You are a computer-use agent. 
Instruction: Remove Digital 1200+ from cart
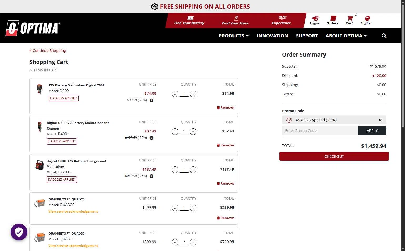click(x=225, y=184)
